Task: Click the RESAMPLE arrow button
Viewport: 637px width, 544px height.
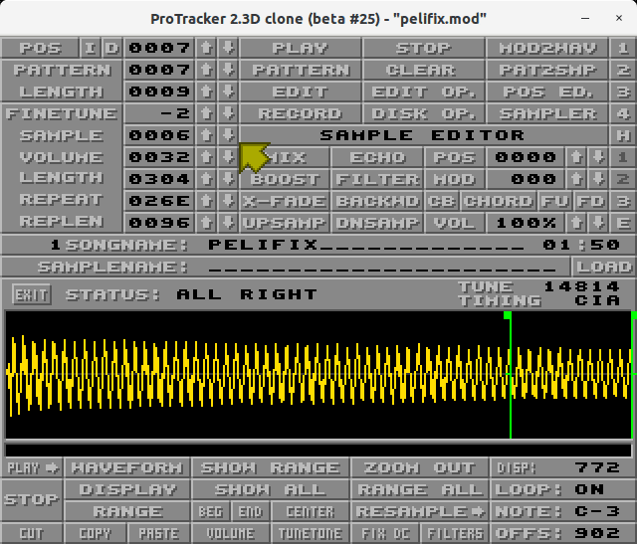Action: pyautogui.click(x=419, y=511)
